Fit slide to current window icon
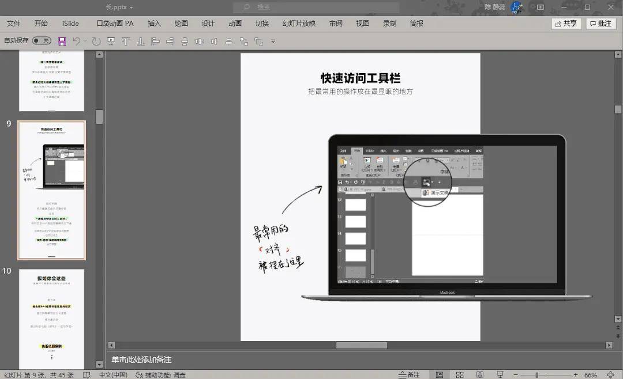This screenshot has width=623, height=379. pos(610,375)
